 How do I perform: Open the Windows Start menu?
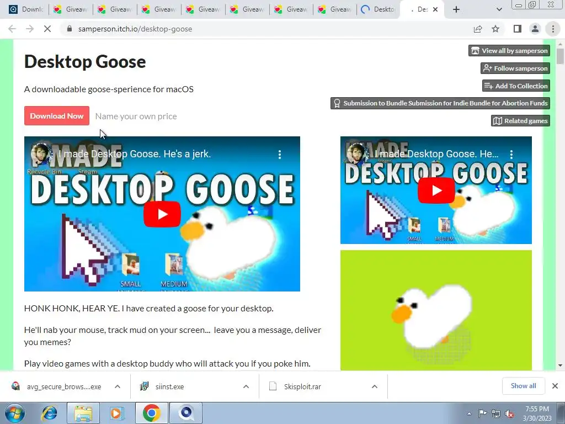[14, 413]
